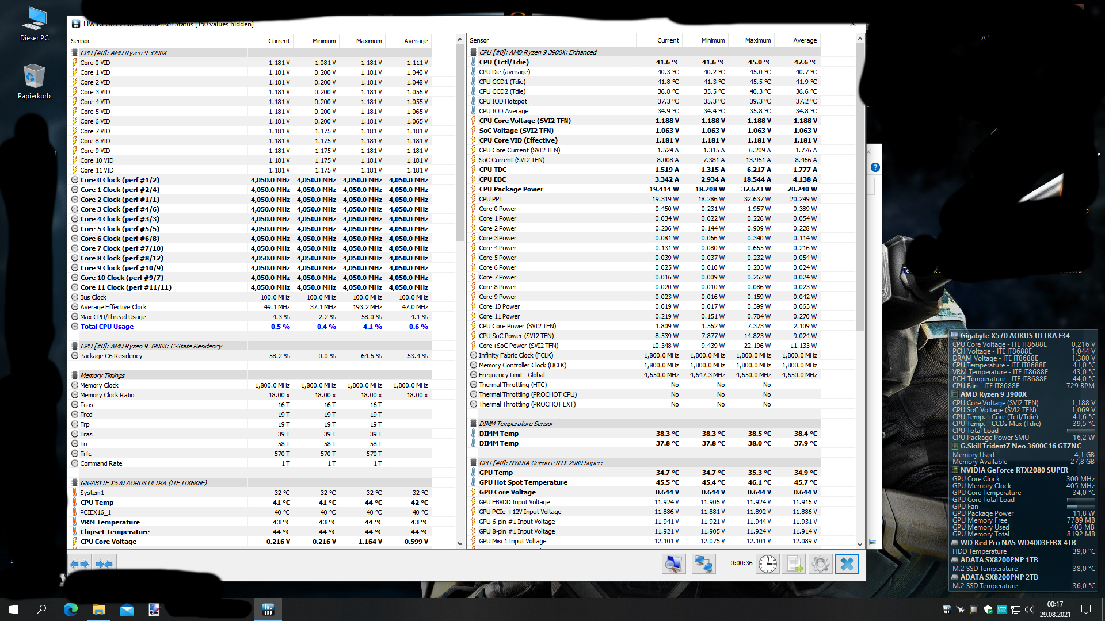Select the Total CPU Usage row
This screenshot has width=1105, height=621.
(107, 327)
